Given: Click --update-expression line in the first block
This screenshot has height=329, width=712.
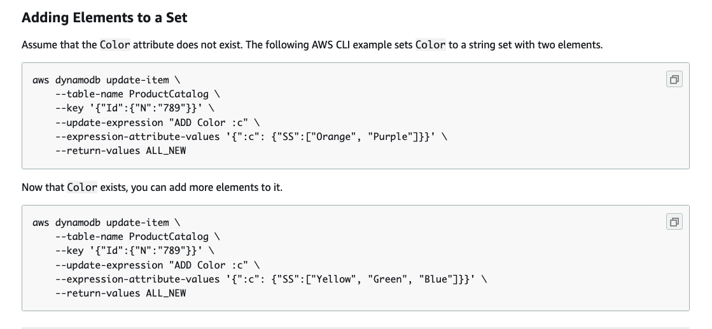Looking at the screenshot, I should point(158,123).
